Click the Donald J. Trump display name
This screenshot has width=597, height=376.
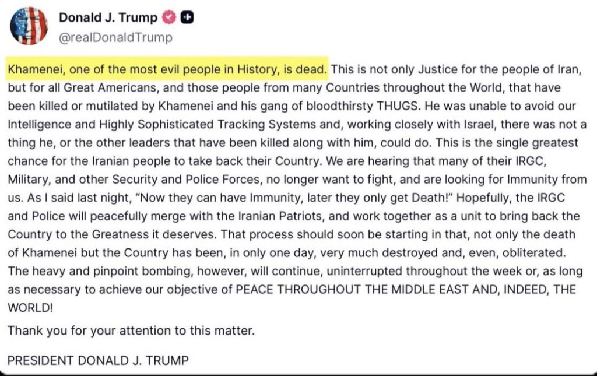click(108, 17)
